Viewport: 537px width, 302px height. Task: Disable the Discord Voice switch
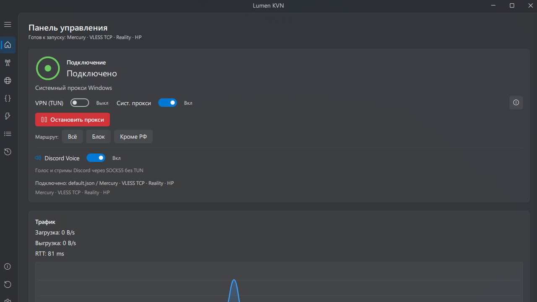pos(96,158)
